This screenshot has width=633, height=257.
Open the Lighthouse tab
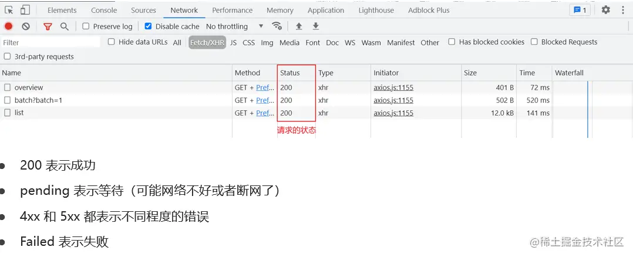376,10
